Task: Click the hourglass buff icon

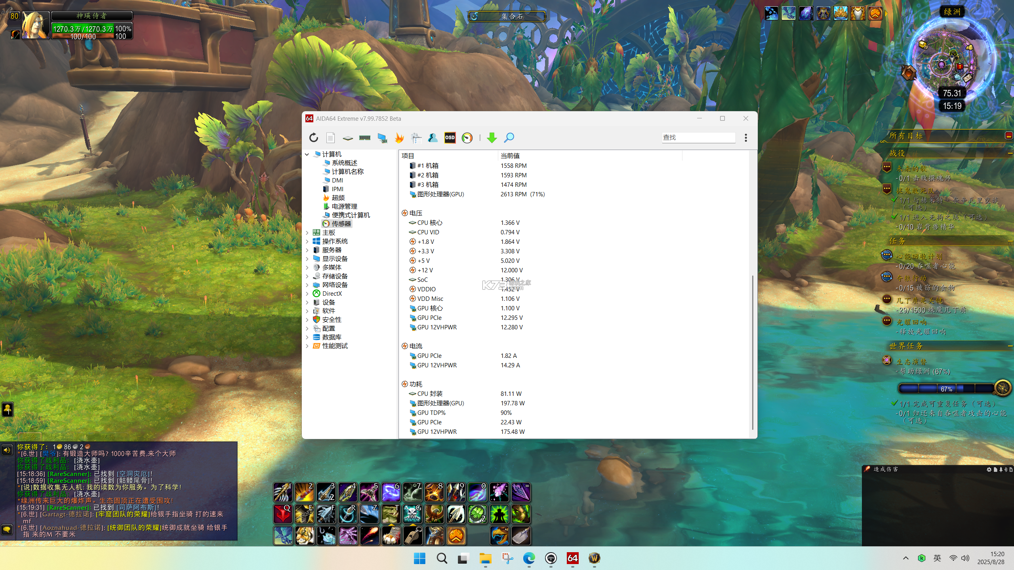Action: [x=823, y=13]
